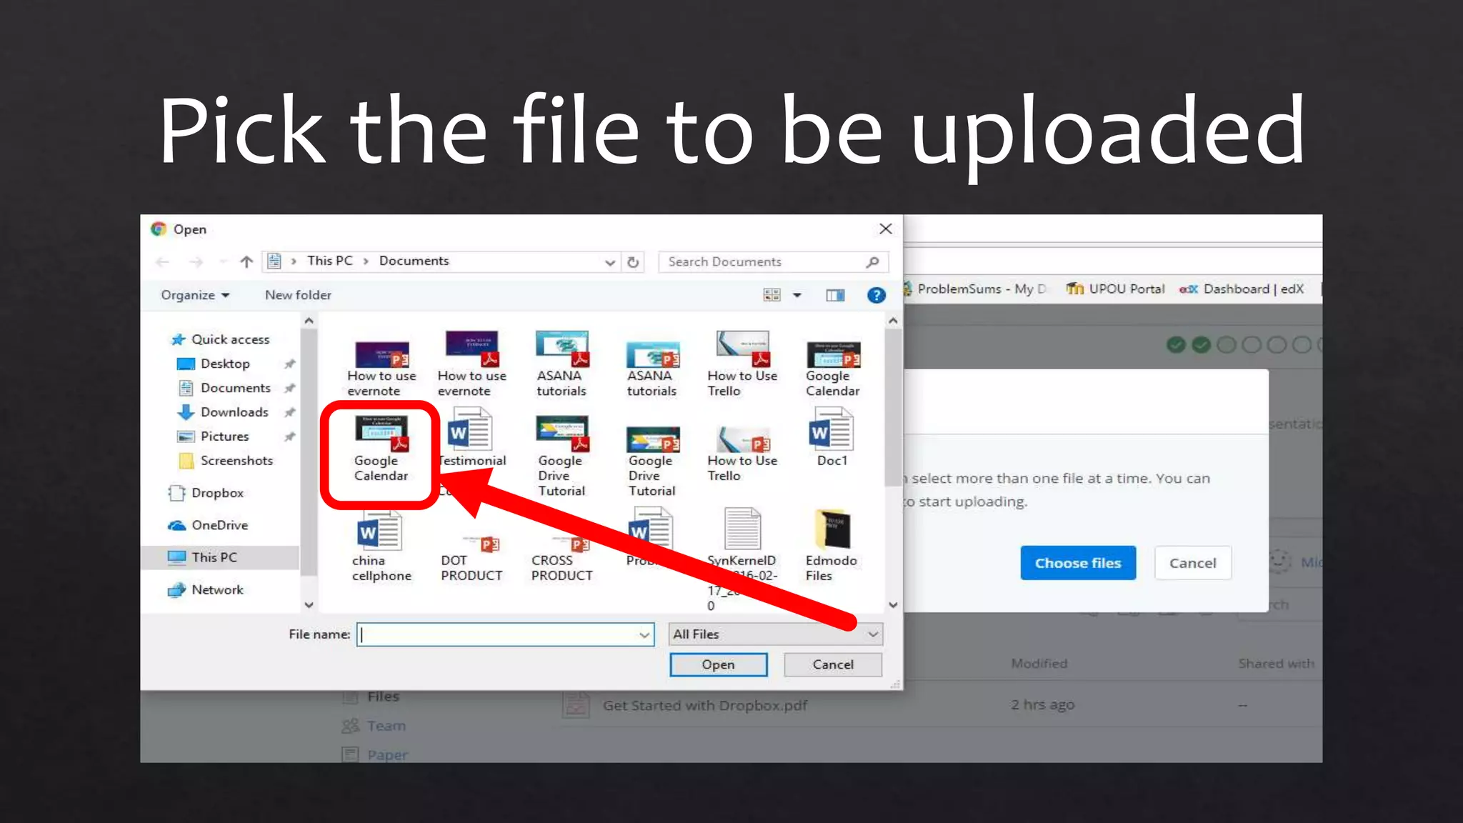Change view with the view layout icon

click(772, 295)
